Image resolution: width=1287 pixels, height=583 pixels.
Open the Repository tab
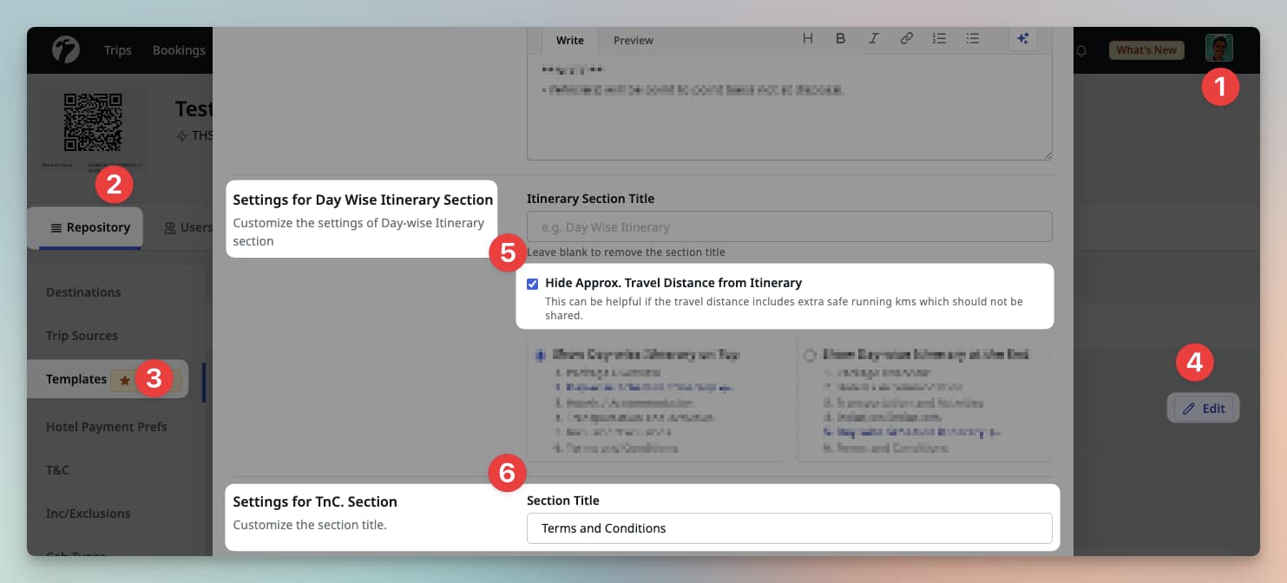(90, 227)
